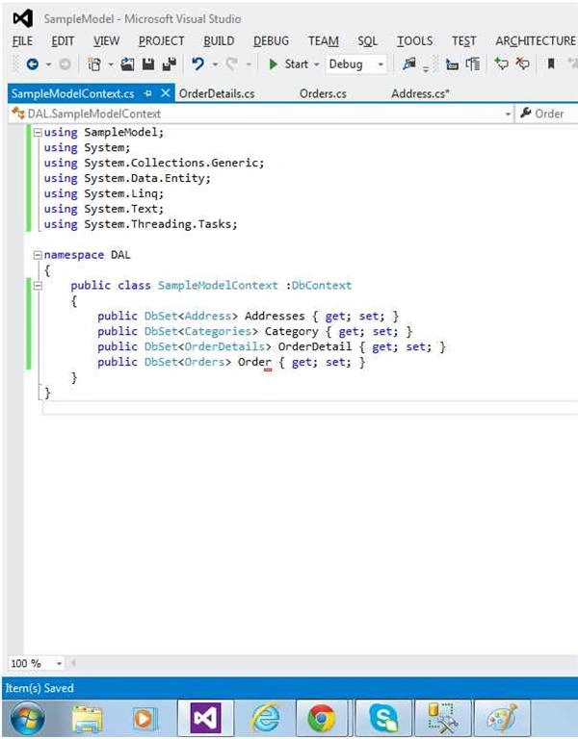Open the New Project dropdown arrow
The image size is (578, 739).
coord(111,64)
